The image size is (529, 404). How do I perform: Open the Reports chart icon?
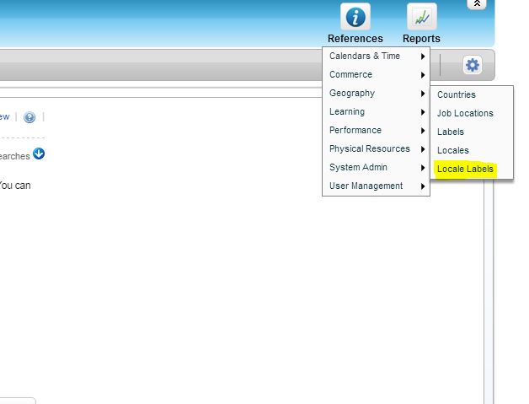click(422, 17)
